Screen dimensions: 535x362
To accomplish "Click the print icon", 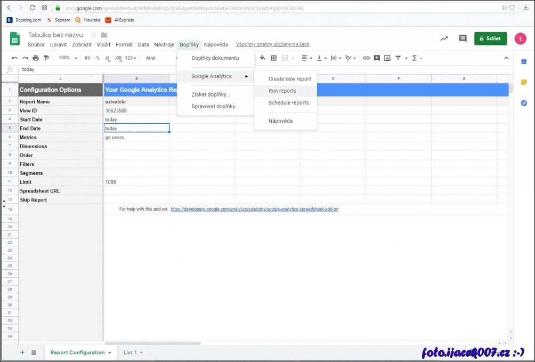I will click(x=36, y=58).
